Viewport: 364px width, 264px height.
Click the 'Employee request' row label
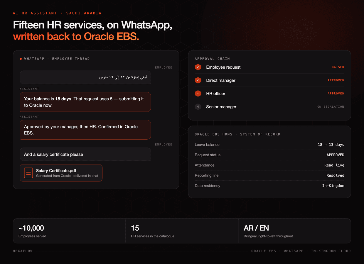(x=223, y=67)
